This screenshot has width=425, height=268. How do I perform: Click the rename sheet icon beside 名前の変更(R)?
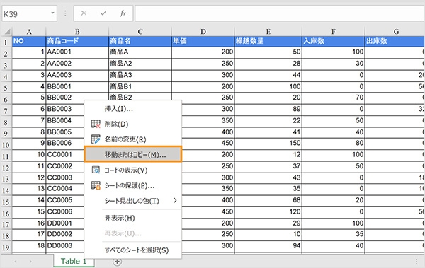[96, 139]
